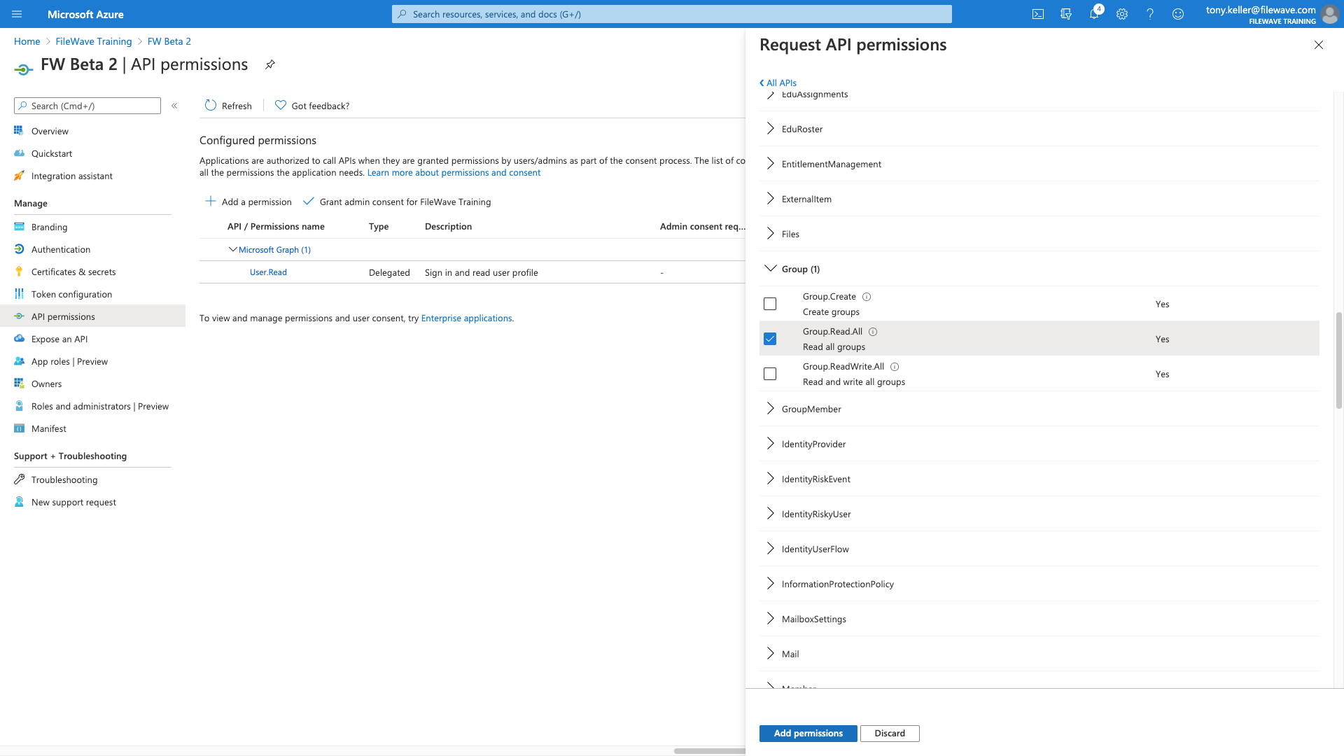Open the User.Read permission link
Screen dimensions: 1344x756
[268, 272]
